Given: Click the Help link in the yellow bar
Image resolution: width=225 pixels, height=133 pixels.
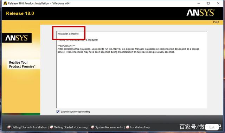Looking at the screenshot, I should pos(216,22).
